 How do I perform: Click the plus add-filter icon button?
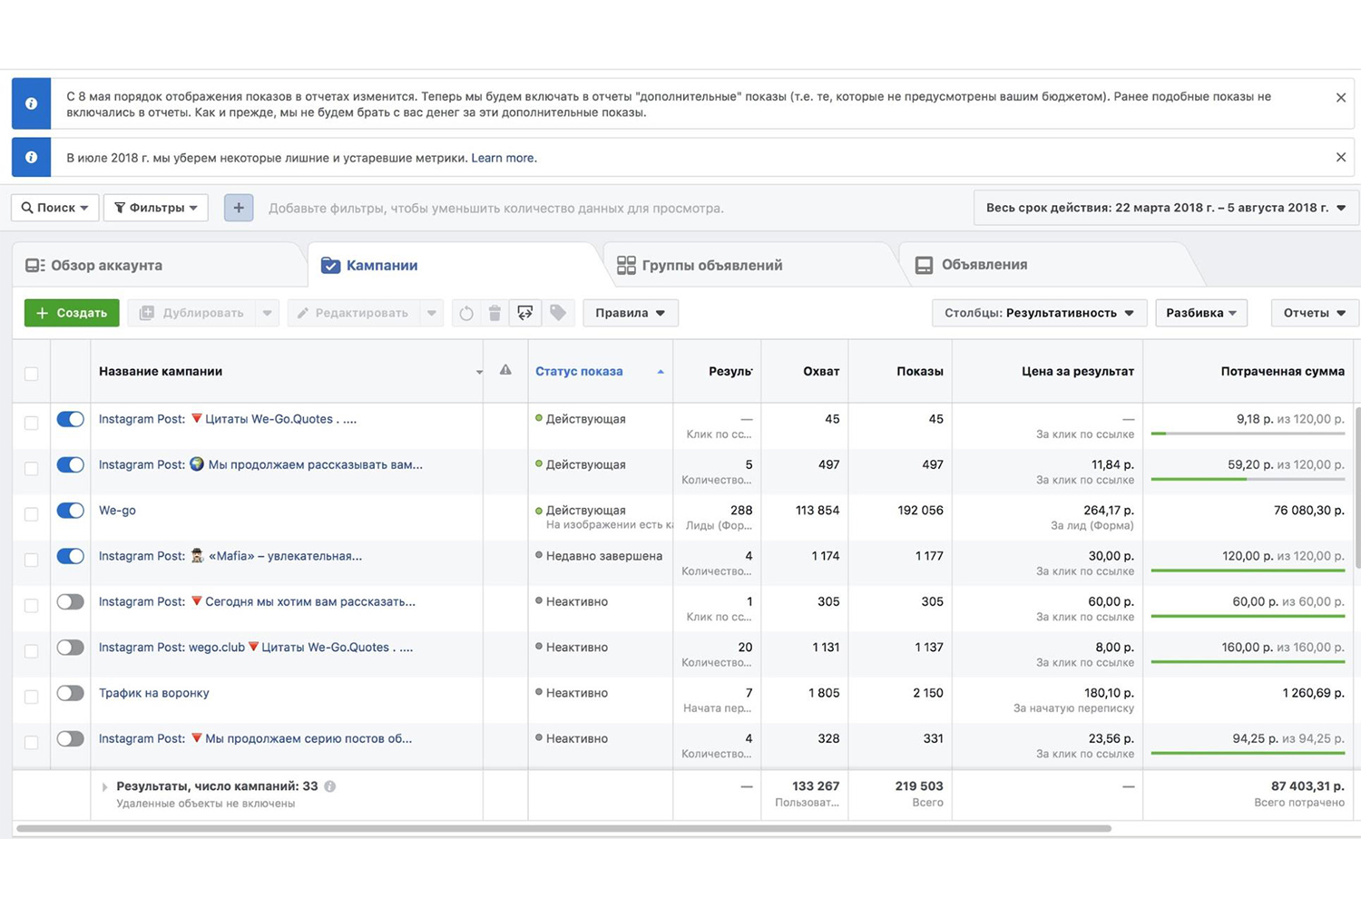[x=239, y=208]
